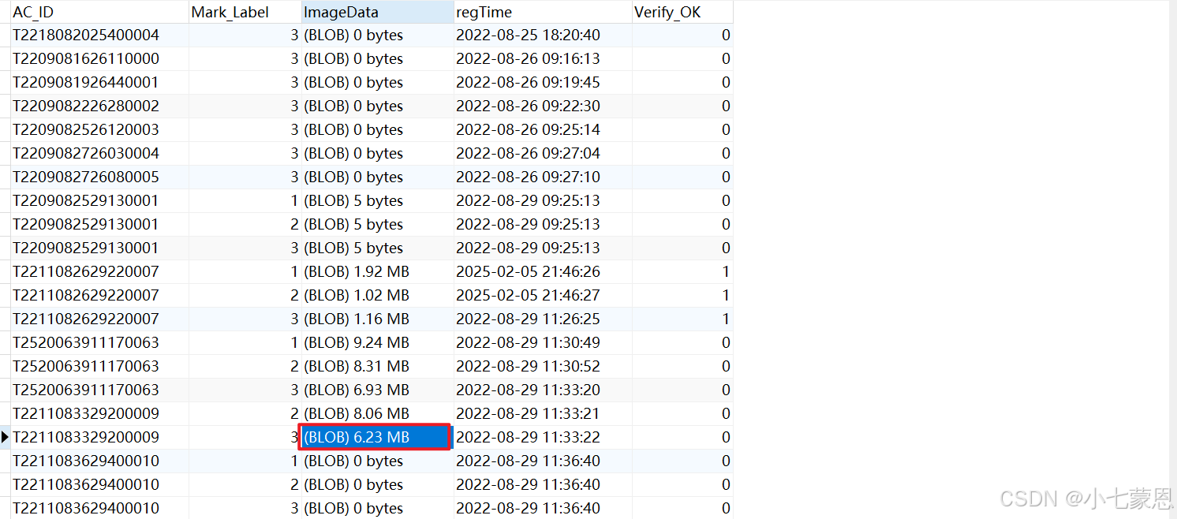Select the cell T2209082226280002
This screenshot has width=1177, height=519.
[99, 106]
